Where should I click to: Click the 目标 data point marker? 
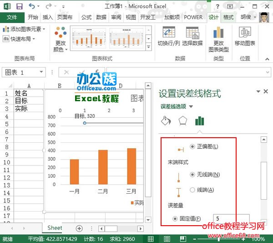coord(85,123)
